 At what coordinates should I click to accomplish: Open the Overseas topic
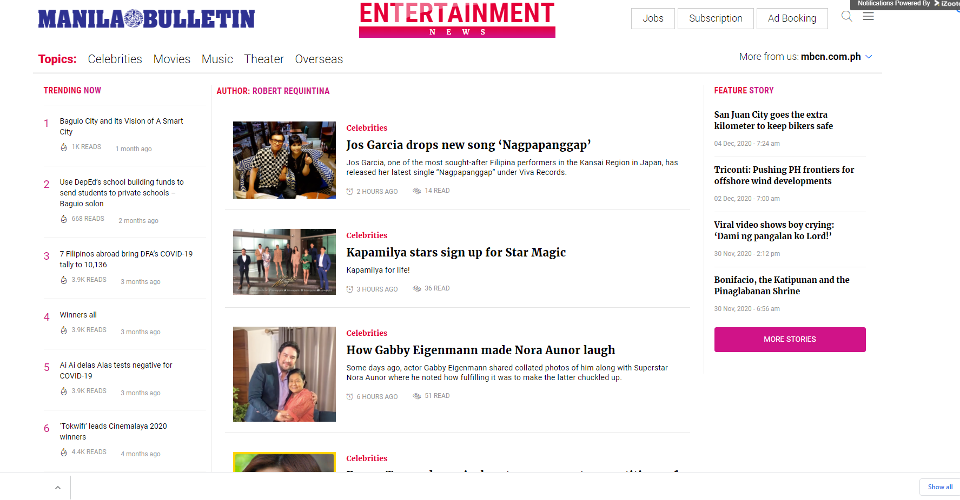(x=319, y=59)
